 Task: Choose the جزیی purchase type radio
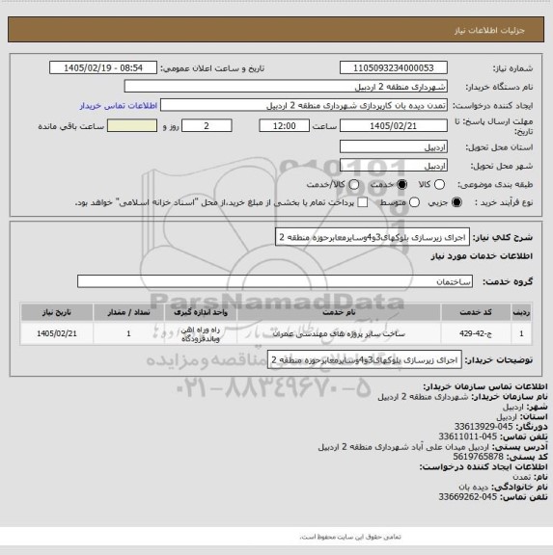(x=456, y=202)
